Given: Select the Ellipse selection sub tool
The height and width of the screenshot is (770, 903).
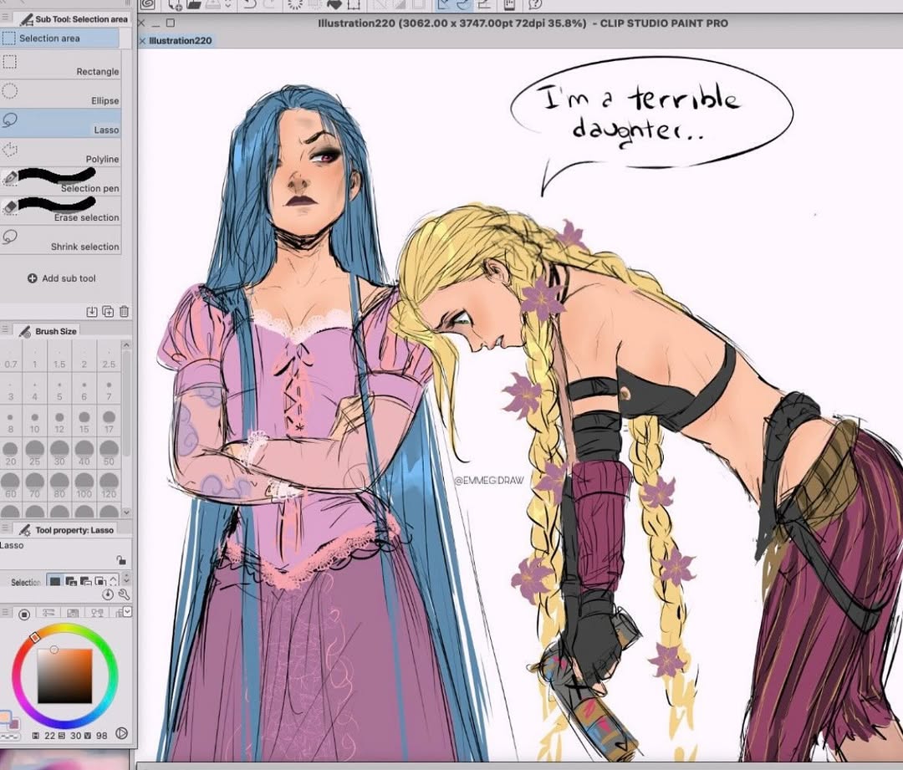Looking at the screenshot, I should coord(60,94).
